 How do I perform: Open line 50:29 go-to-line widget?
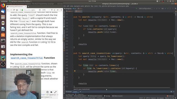click(x=141, y=98)
